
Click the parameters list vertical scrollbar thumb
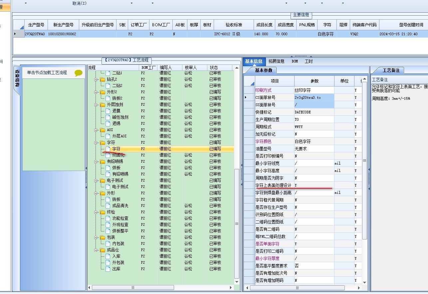point(364,161)
